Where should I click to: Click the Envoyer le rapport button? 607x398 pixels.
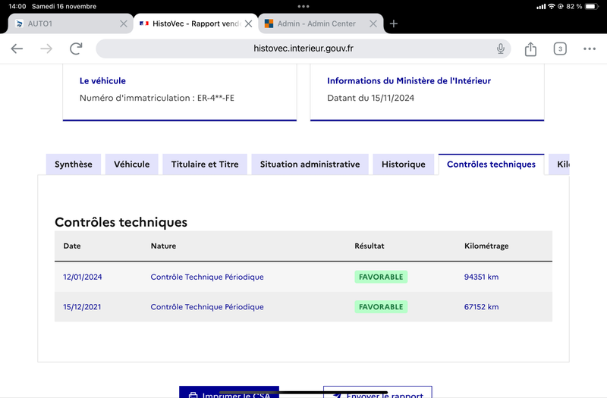(x=377, y=392)
